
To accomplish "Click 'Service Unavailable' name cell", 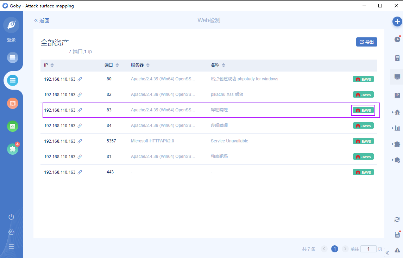I will tap(229, 141).
